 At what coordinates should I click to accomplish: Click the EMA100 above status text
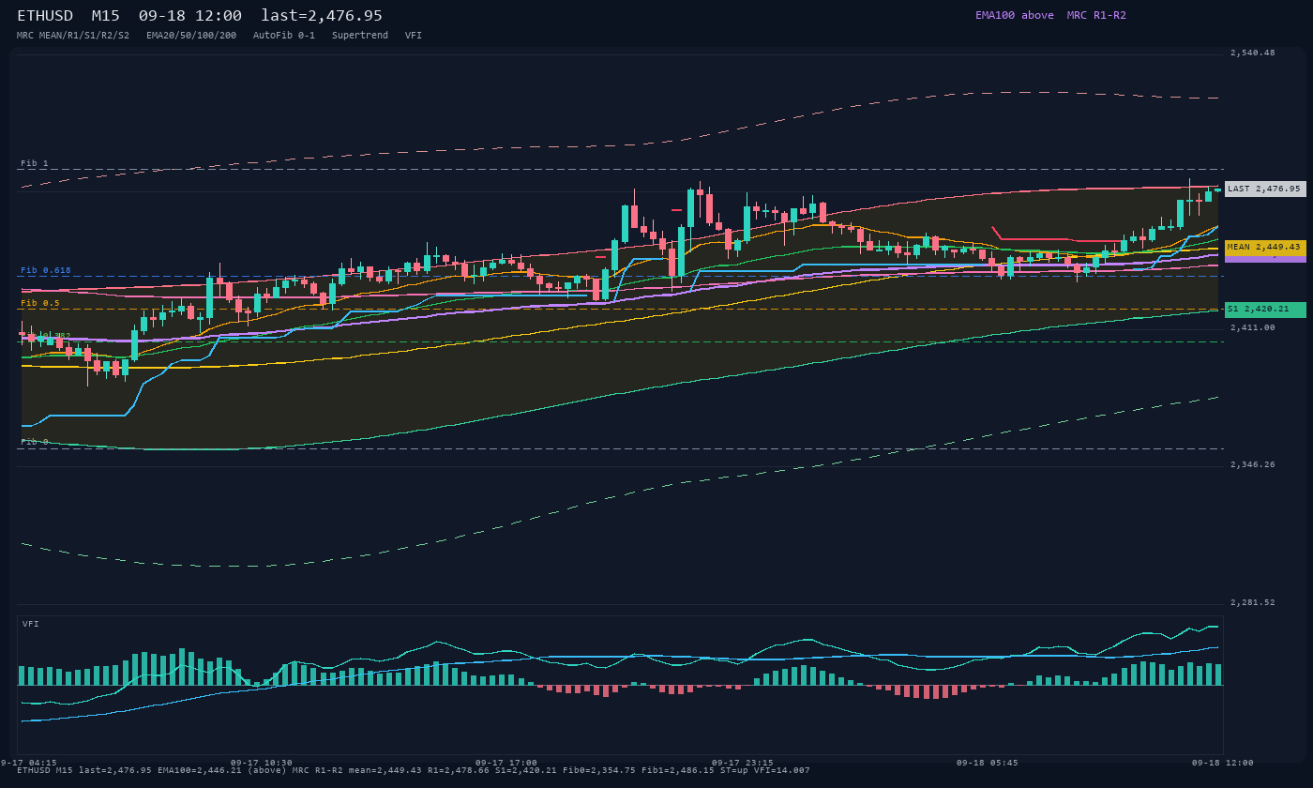(1015, 15)
